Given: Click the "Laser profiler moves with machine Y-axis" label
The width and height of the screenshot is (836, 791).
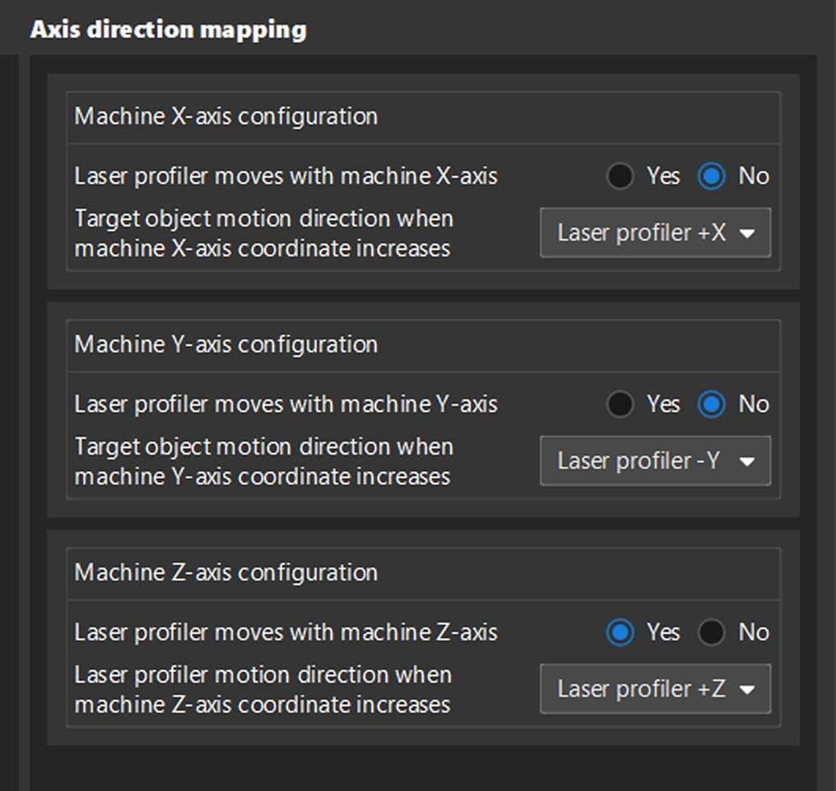Looking at the screenshot, I should point(286,405).
